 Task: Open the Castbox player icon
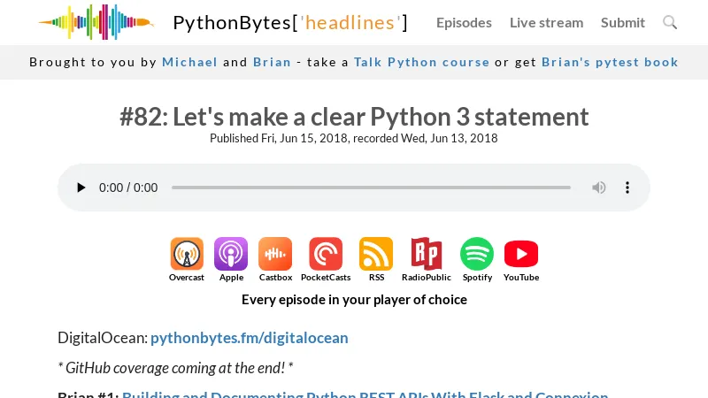[x=275, y=255]
